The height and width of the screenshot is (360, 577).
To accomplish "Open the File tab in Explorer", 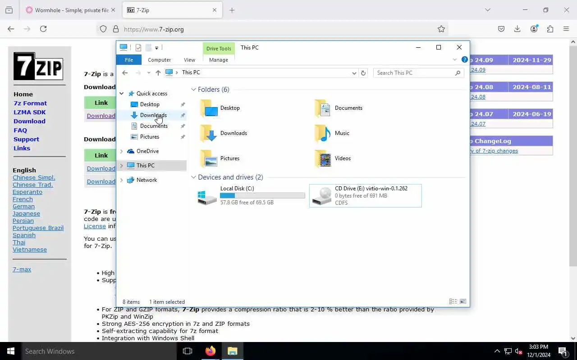I will pos(129,60).
